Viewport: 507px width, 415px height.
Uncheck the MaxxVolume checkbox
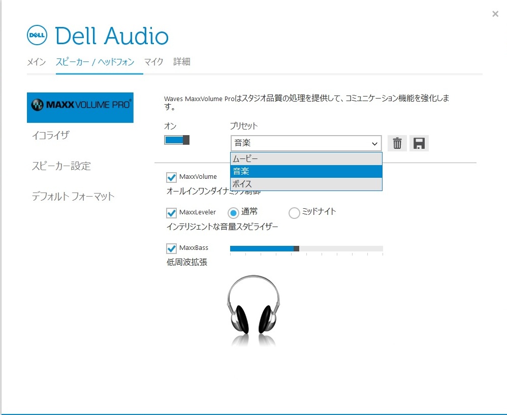point(171,177)
